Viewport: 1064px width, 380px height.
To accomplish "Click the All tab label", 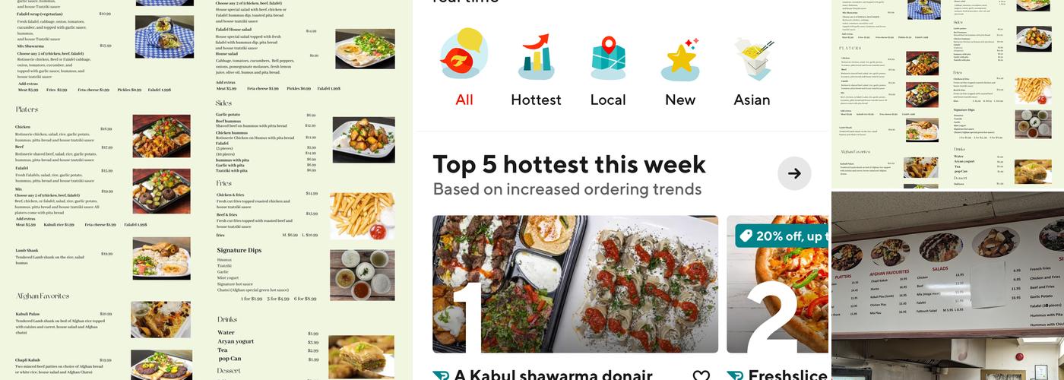I will pyautogui.click(x=464, y=100).
